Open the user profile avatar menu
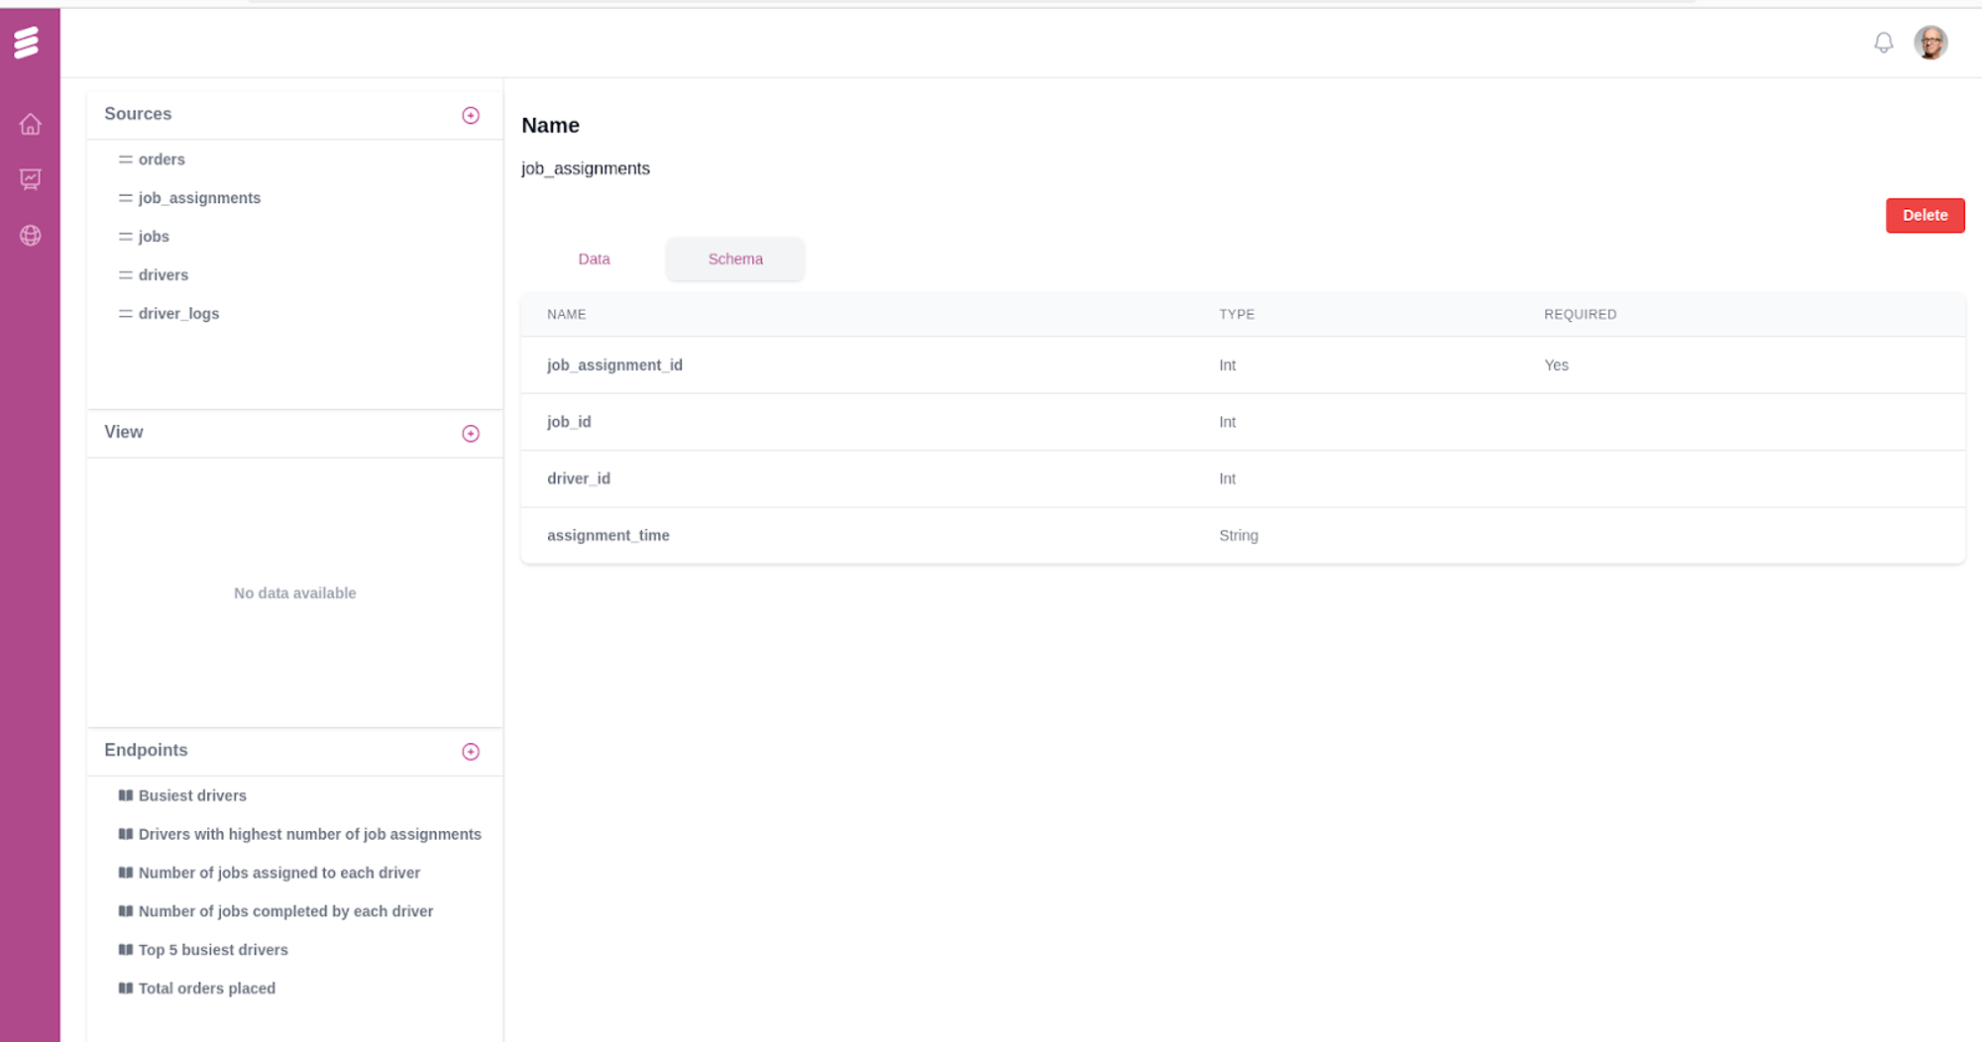This screenshot has height=1042, width=1982. click(x=1931, y=43)
